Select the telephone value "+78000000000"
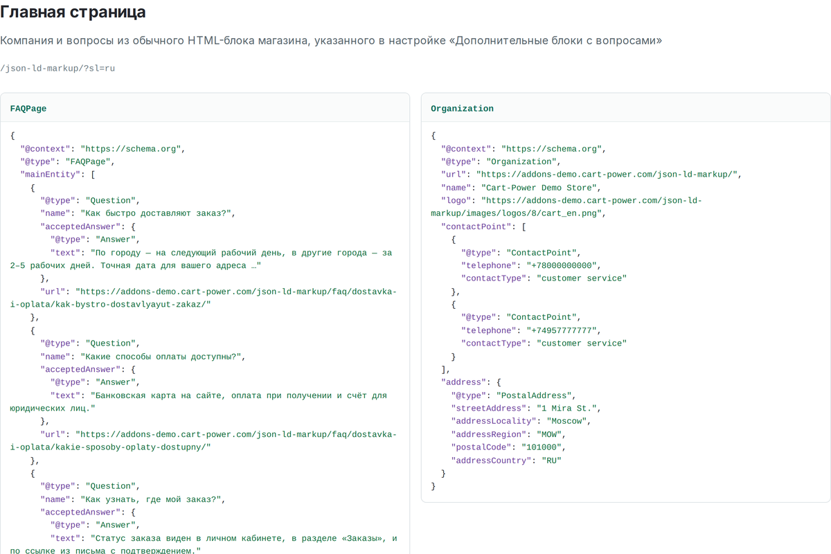 coord(562,265)
